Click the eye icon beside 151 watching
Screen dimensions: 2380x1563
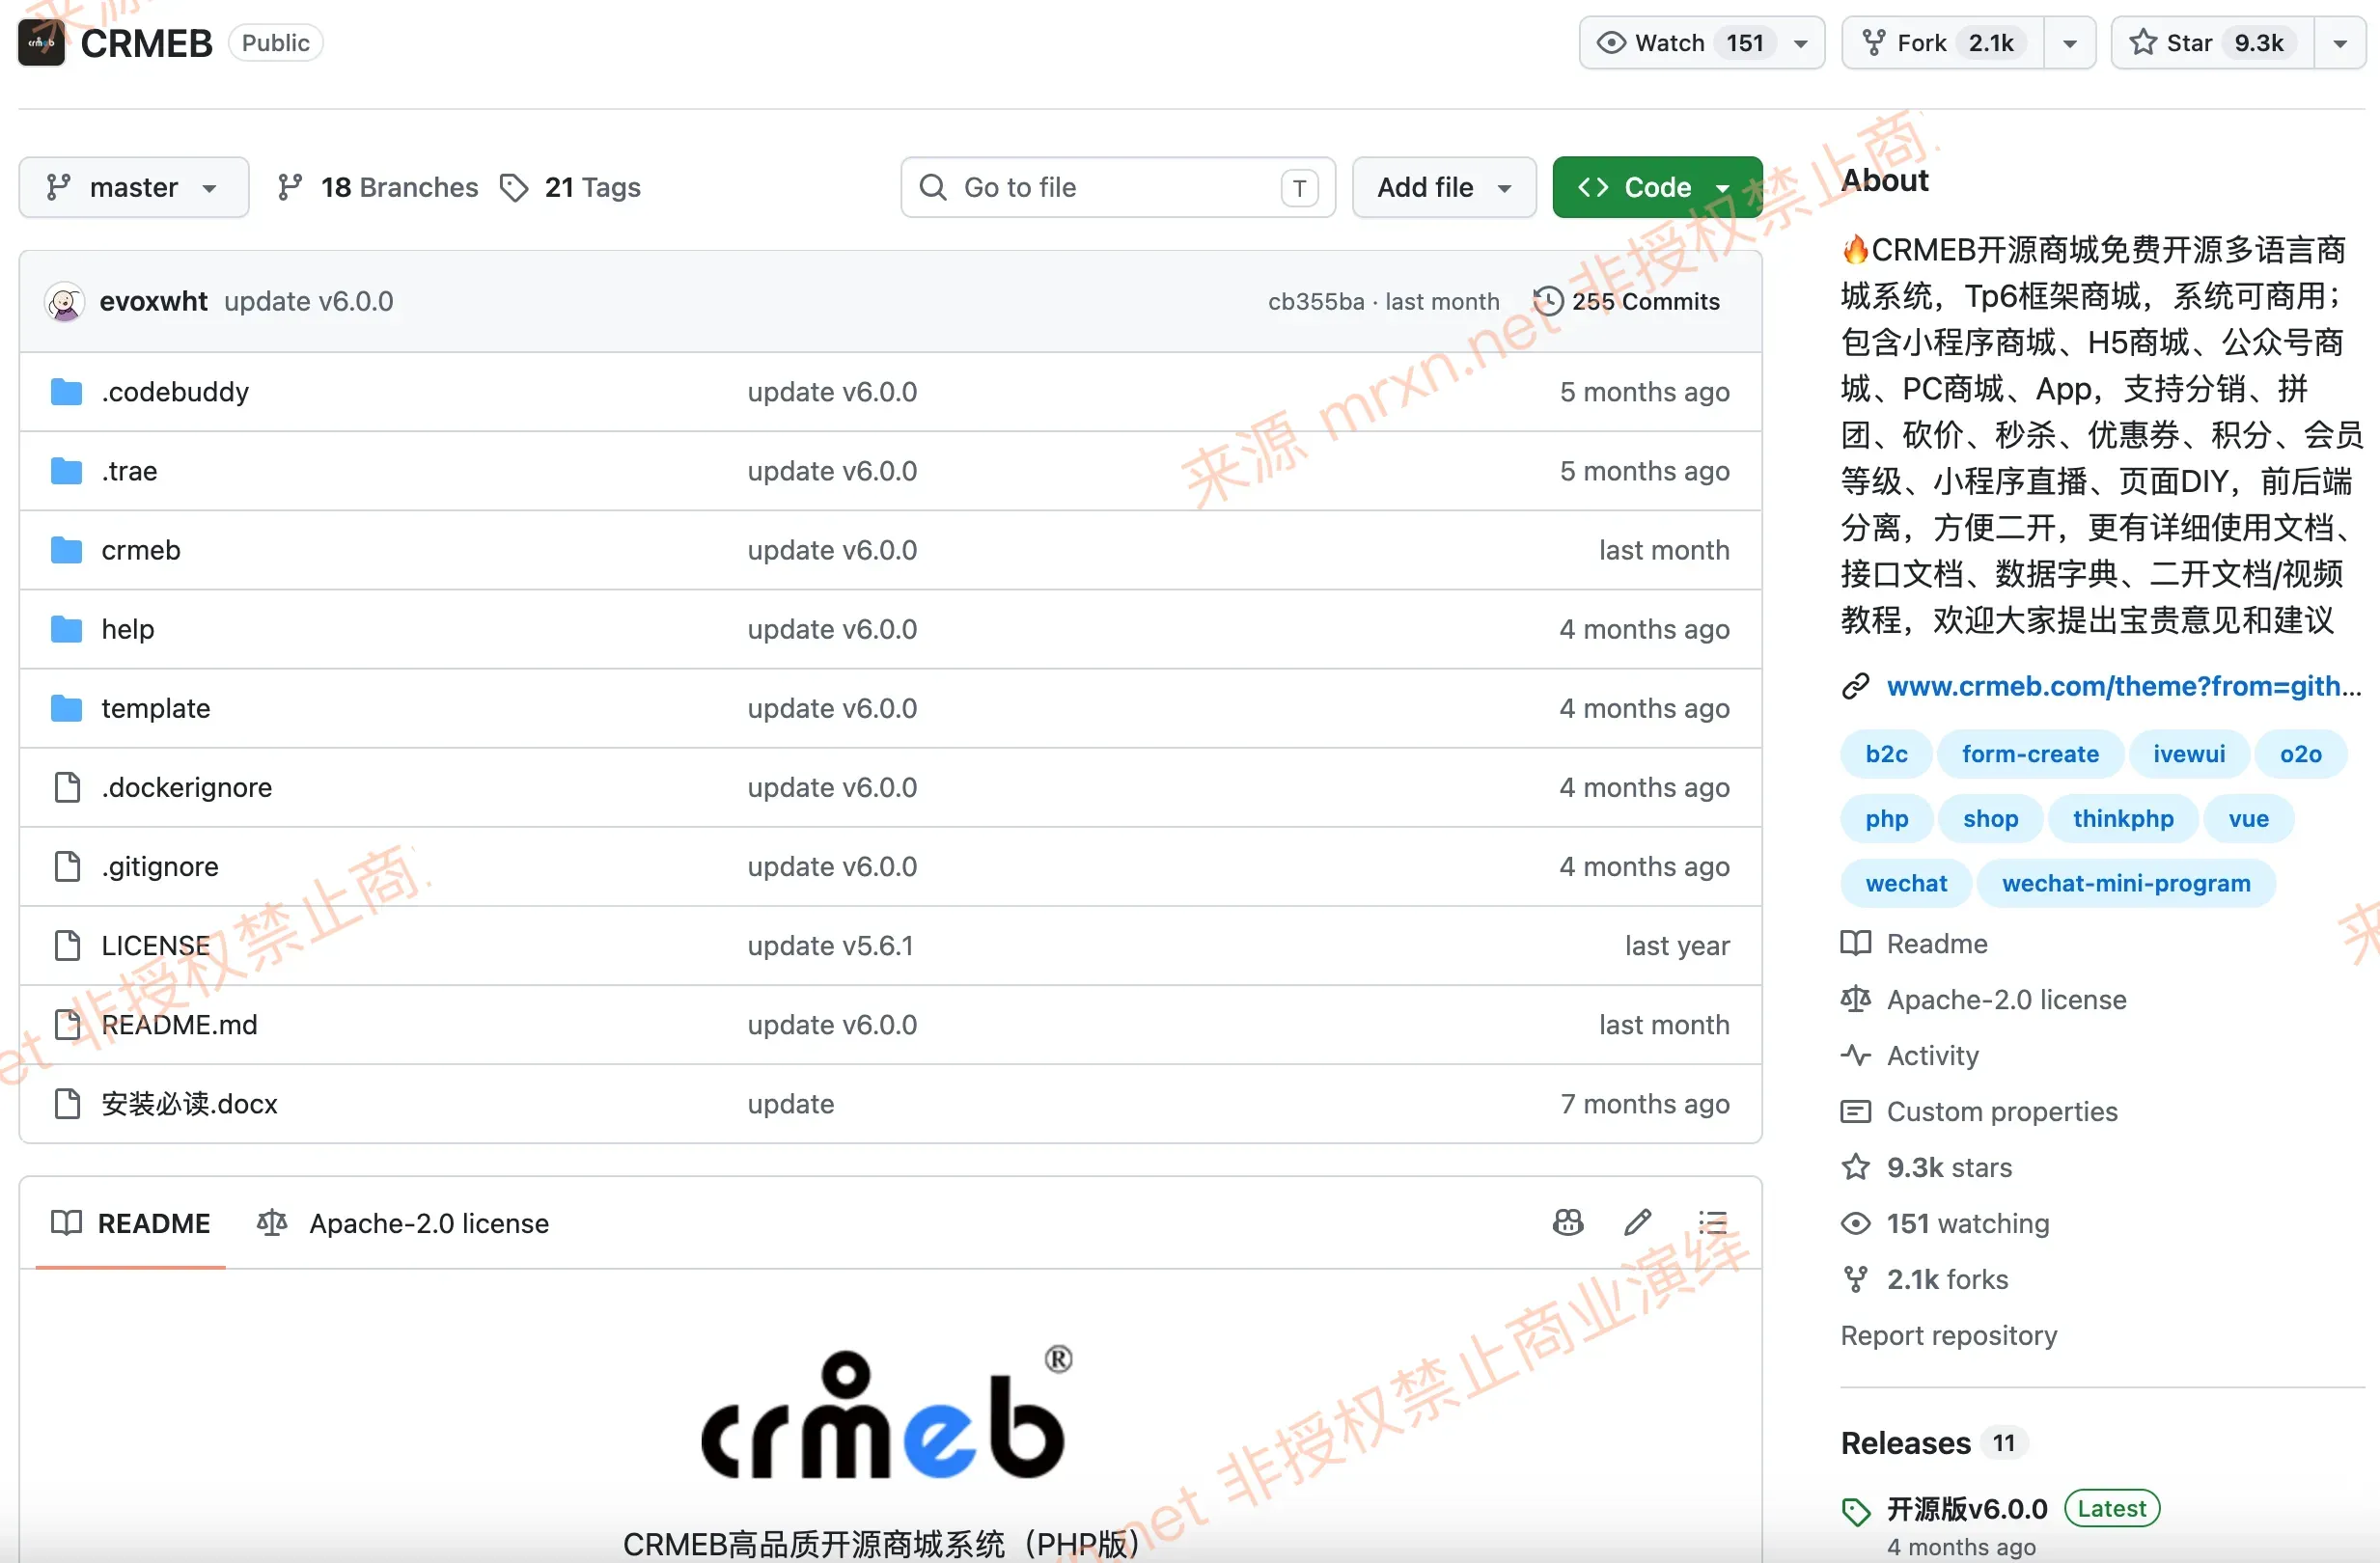click(x=1856, y=1223)
